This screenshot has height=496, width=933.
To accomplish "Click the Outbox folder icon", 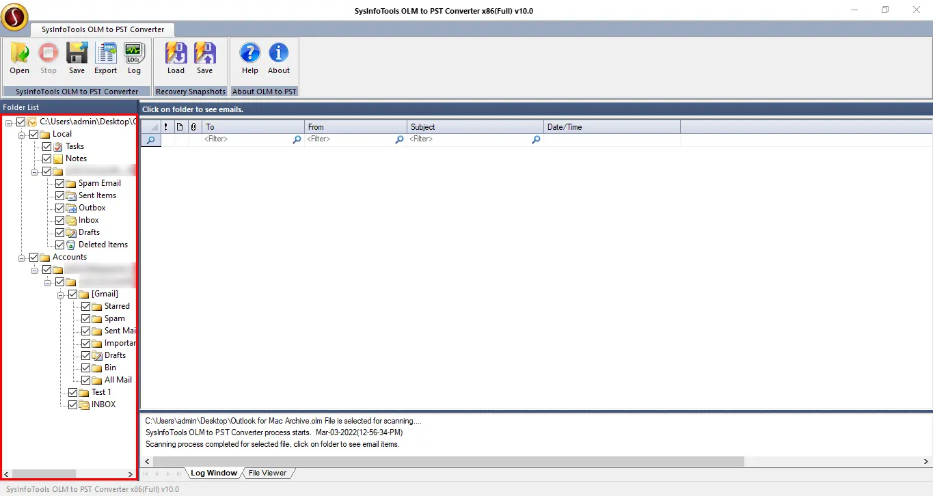I will coord(71,208).
